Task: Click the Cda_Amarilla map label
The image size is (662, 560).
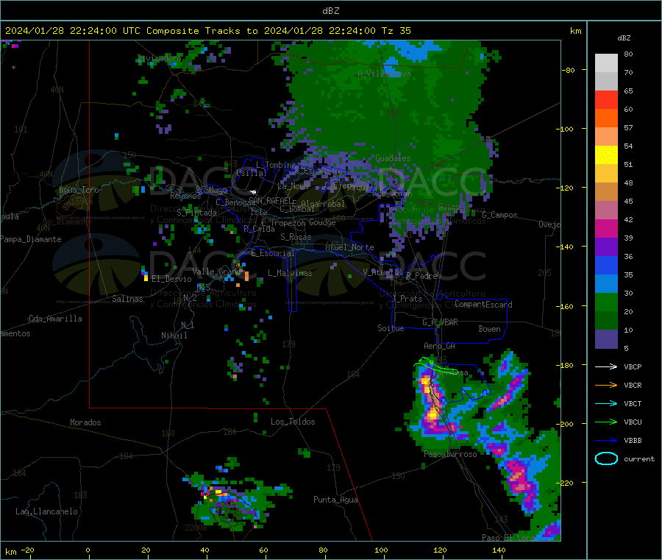Action: [x=55, y=319]
